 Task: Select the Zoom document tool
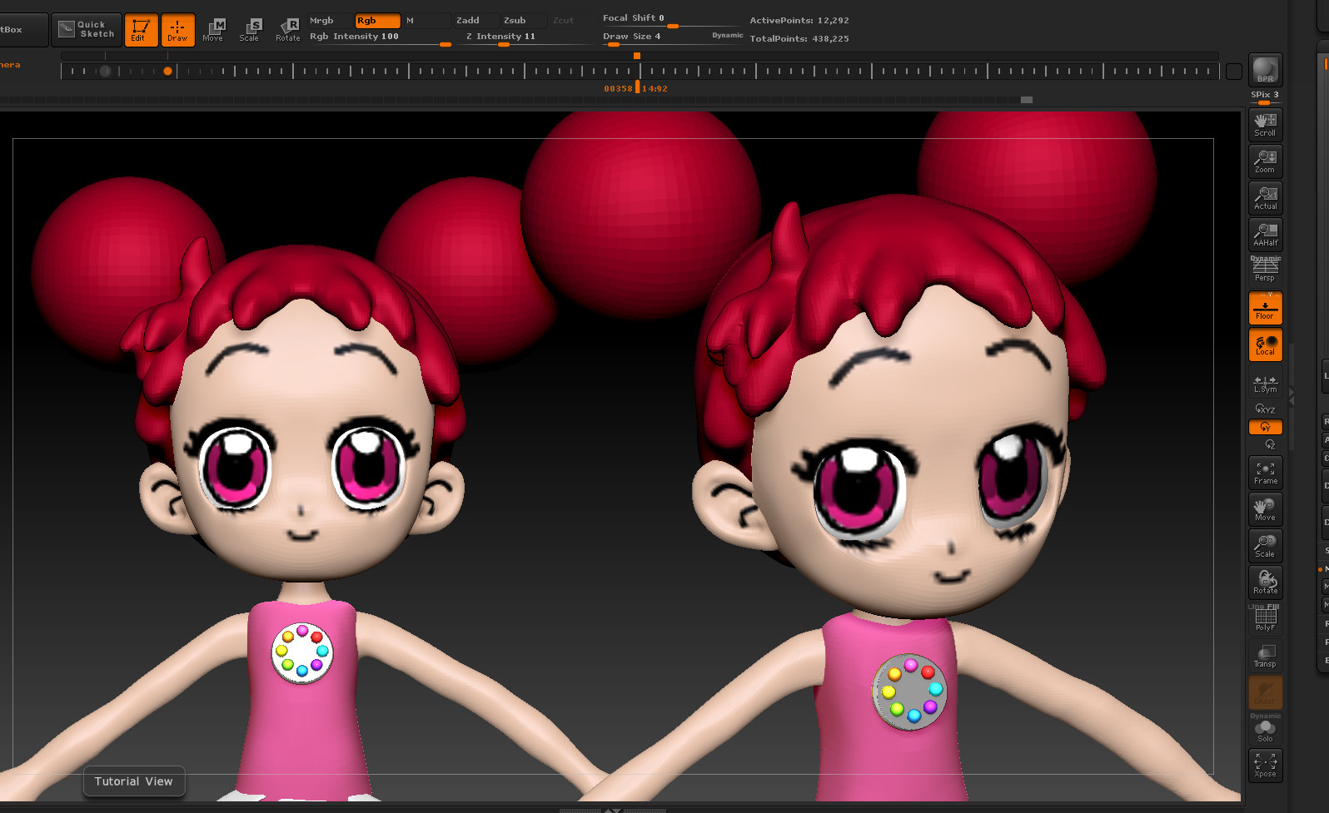tap(1265, 161)
